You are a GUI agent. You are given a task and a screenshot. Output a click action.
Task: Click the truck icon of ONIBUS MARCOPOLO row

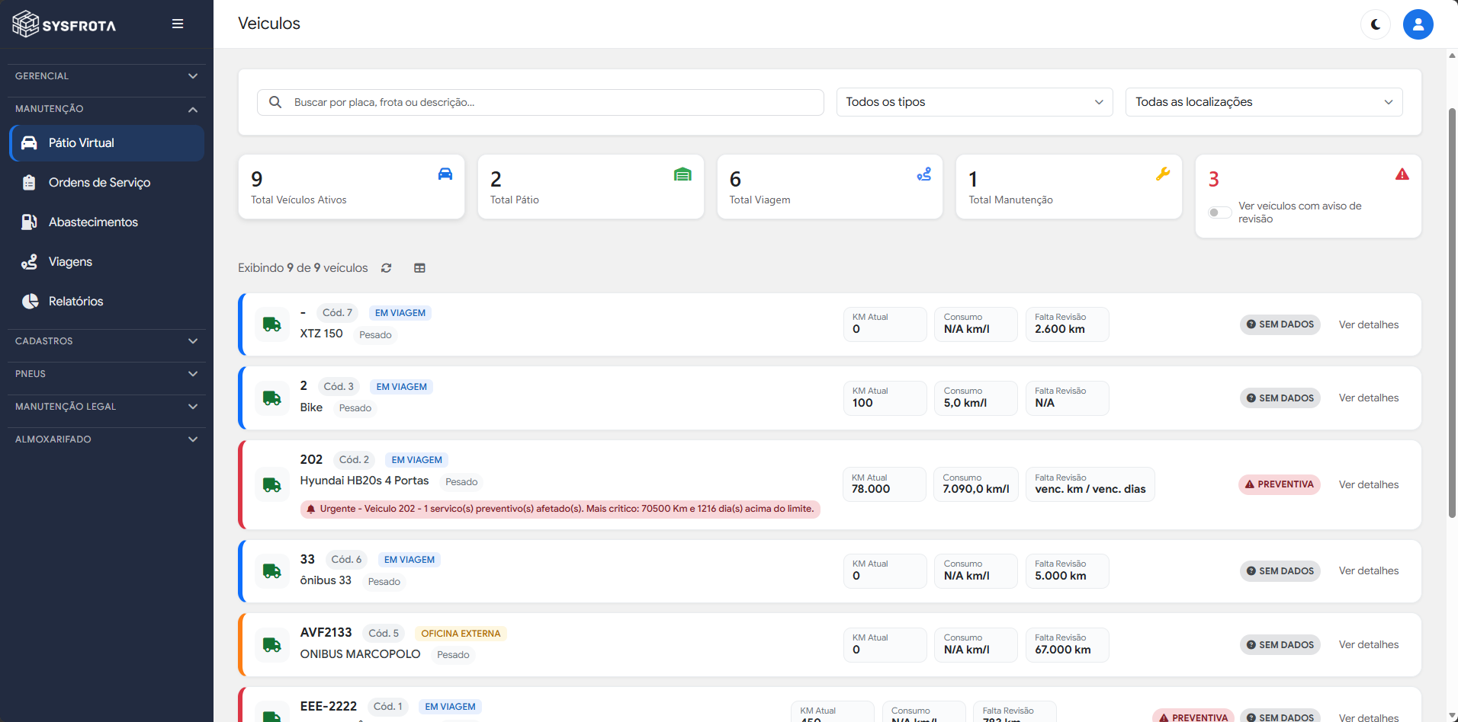click(272, 645)
